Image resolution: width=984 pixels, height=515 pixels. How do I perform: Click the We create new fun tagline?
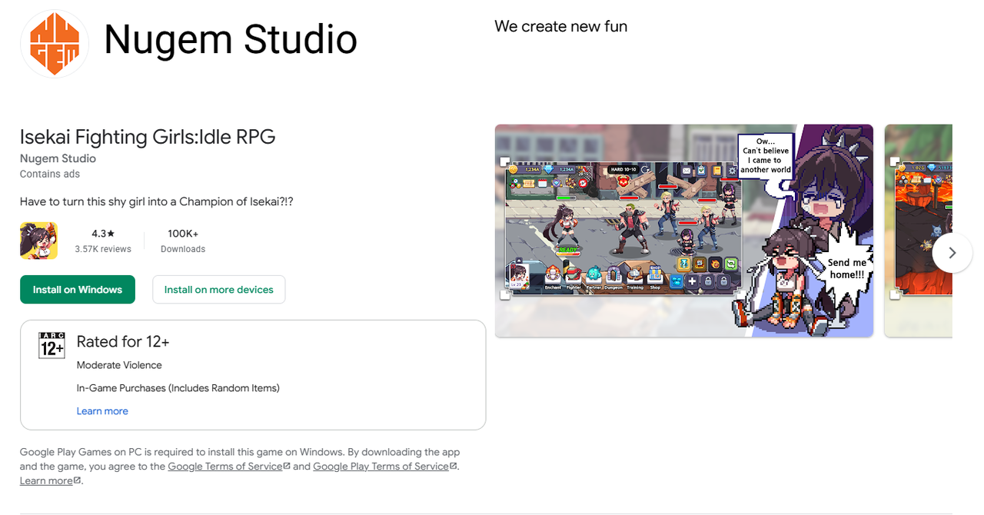561,26
